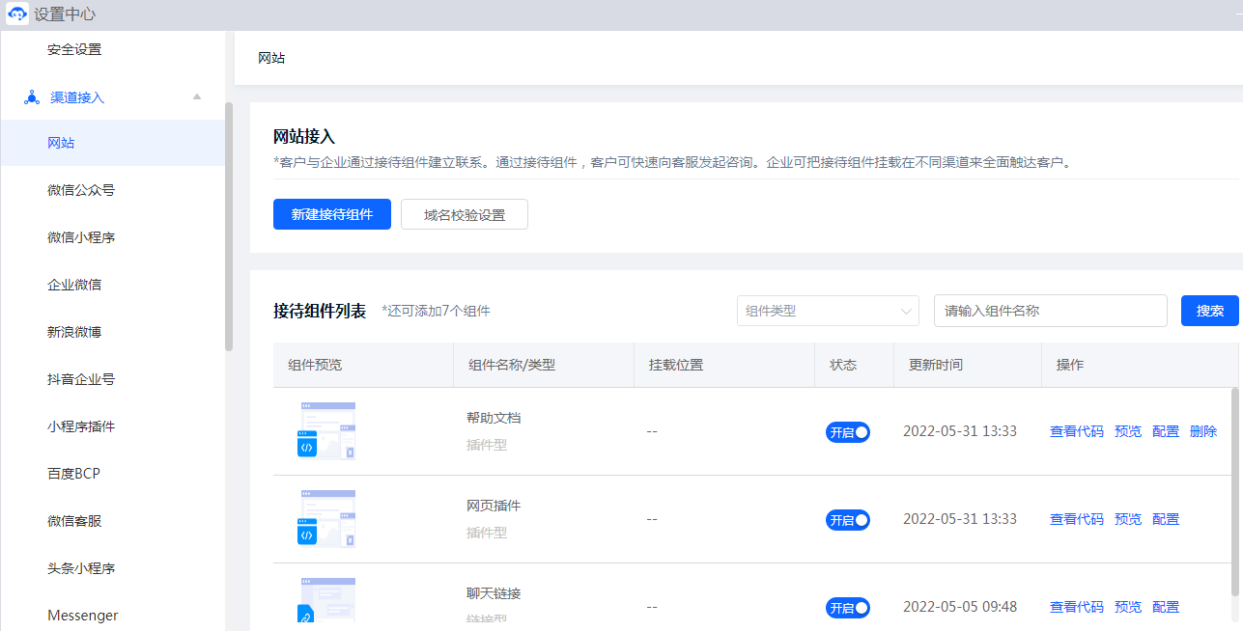This screenshot has width=1243, height=631.
Task: Click the 请输入组件名称 search field
Action: pyautogui.click(x=1050, y=311)
